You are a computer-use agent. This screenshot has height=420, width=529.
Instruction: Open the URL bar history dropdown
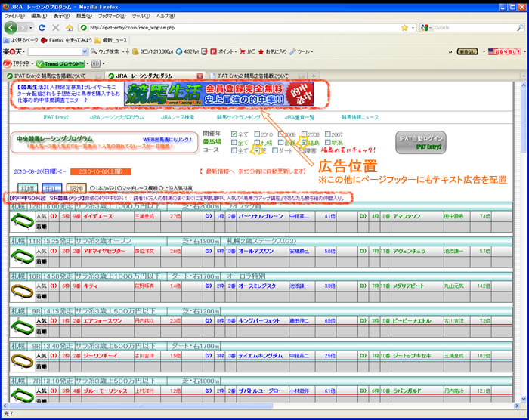(413, 28)
